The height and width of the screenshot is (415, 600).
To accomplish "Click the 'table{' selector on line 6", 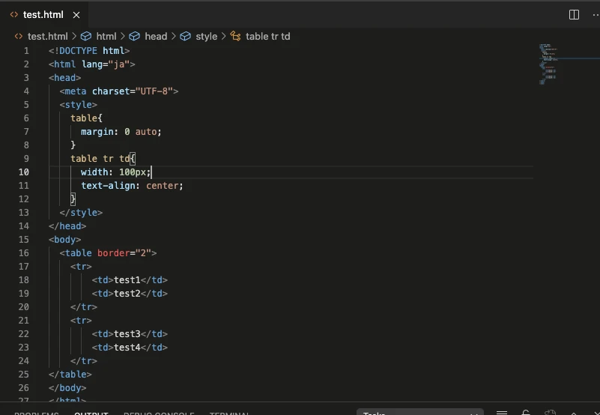I will (86, 118).
